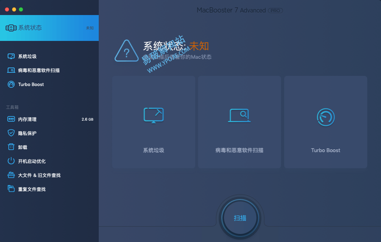Image resolution: width=381 pixels, height=242 pixels.
Task: Click the 隐私保护 shield icon
Action: [11, 133]
